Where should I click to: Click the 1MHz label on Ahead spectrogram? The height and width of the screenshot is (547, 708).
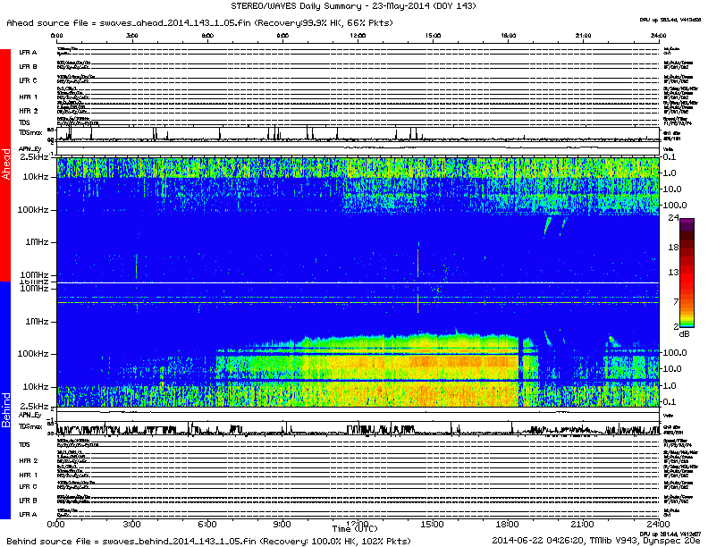[x=37, y=242]
